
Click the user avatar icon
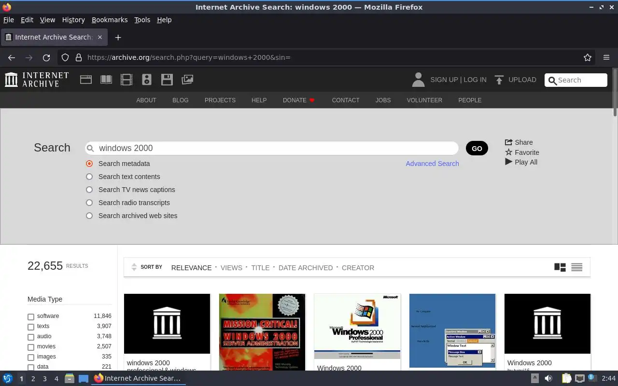coord(418,80)
